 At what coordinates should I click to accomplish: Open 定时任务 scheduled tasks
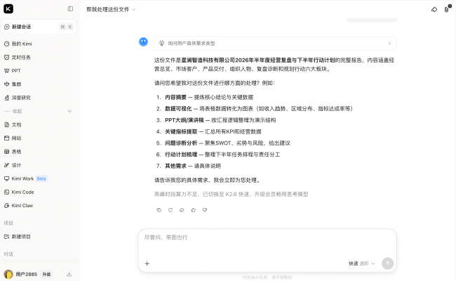(39, 58)
